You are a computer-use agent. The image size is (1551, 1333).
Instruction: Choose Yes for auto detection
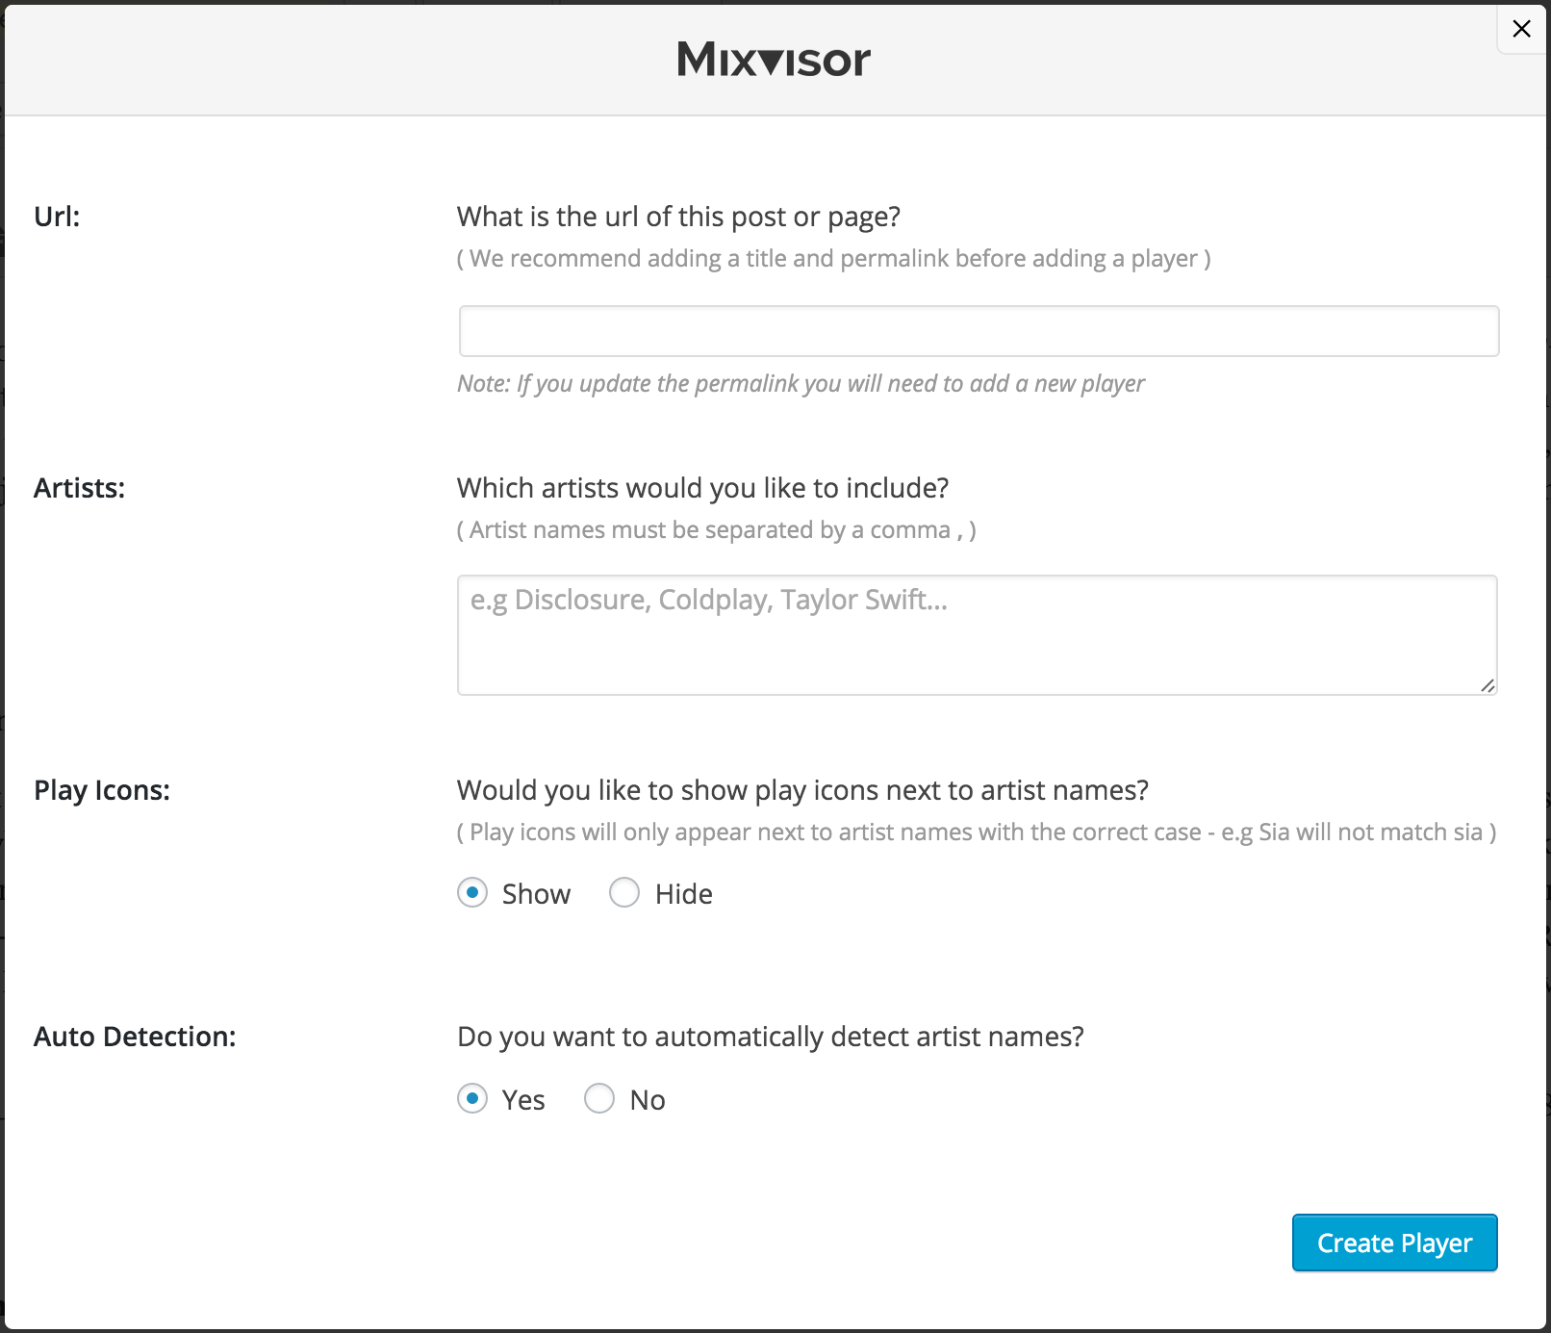(x=472, y=1099)
